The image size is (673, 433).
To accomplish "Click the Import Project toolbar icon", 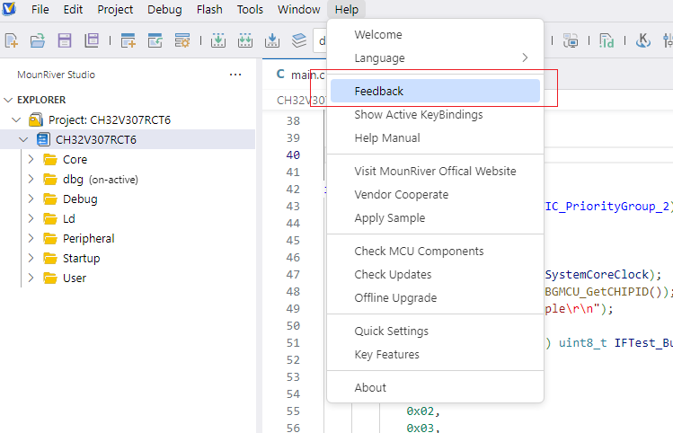I will coord(155,40).
